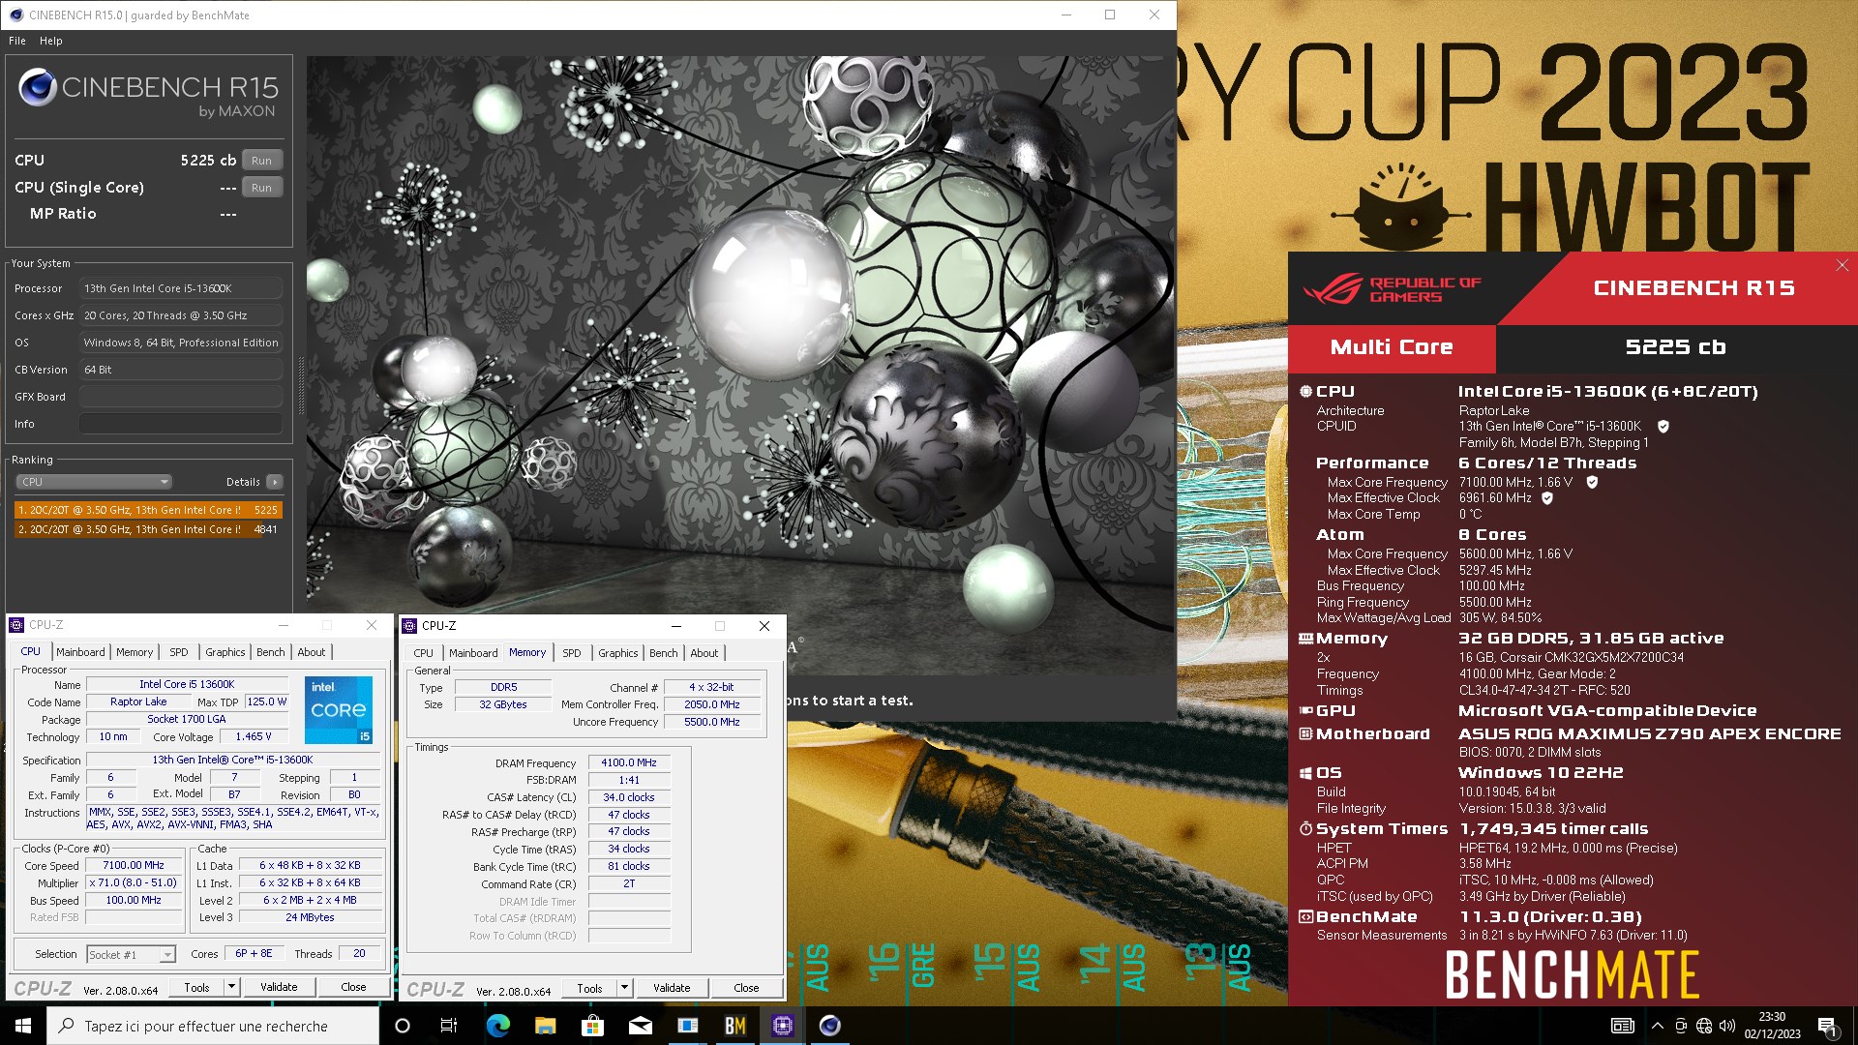The height and width of the screenshot is (1045, 1858).
Task: Expand the ranking Details arrow
Action: coord(275,482)
